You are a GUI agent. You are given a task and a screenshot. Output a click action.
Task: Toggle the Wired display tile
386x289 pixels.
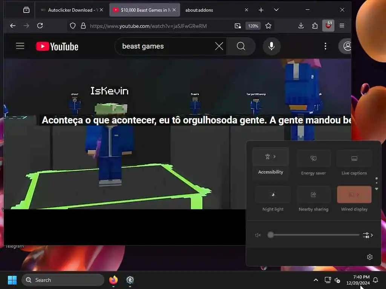354,195
